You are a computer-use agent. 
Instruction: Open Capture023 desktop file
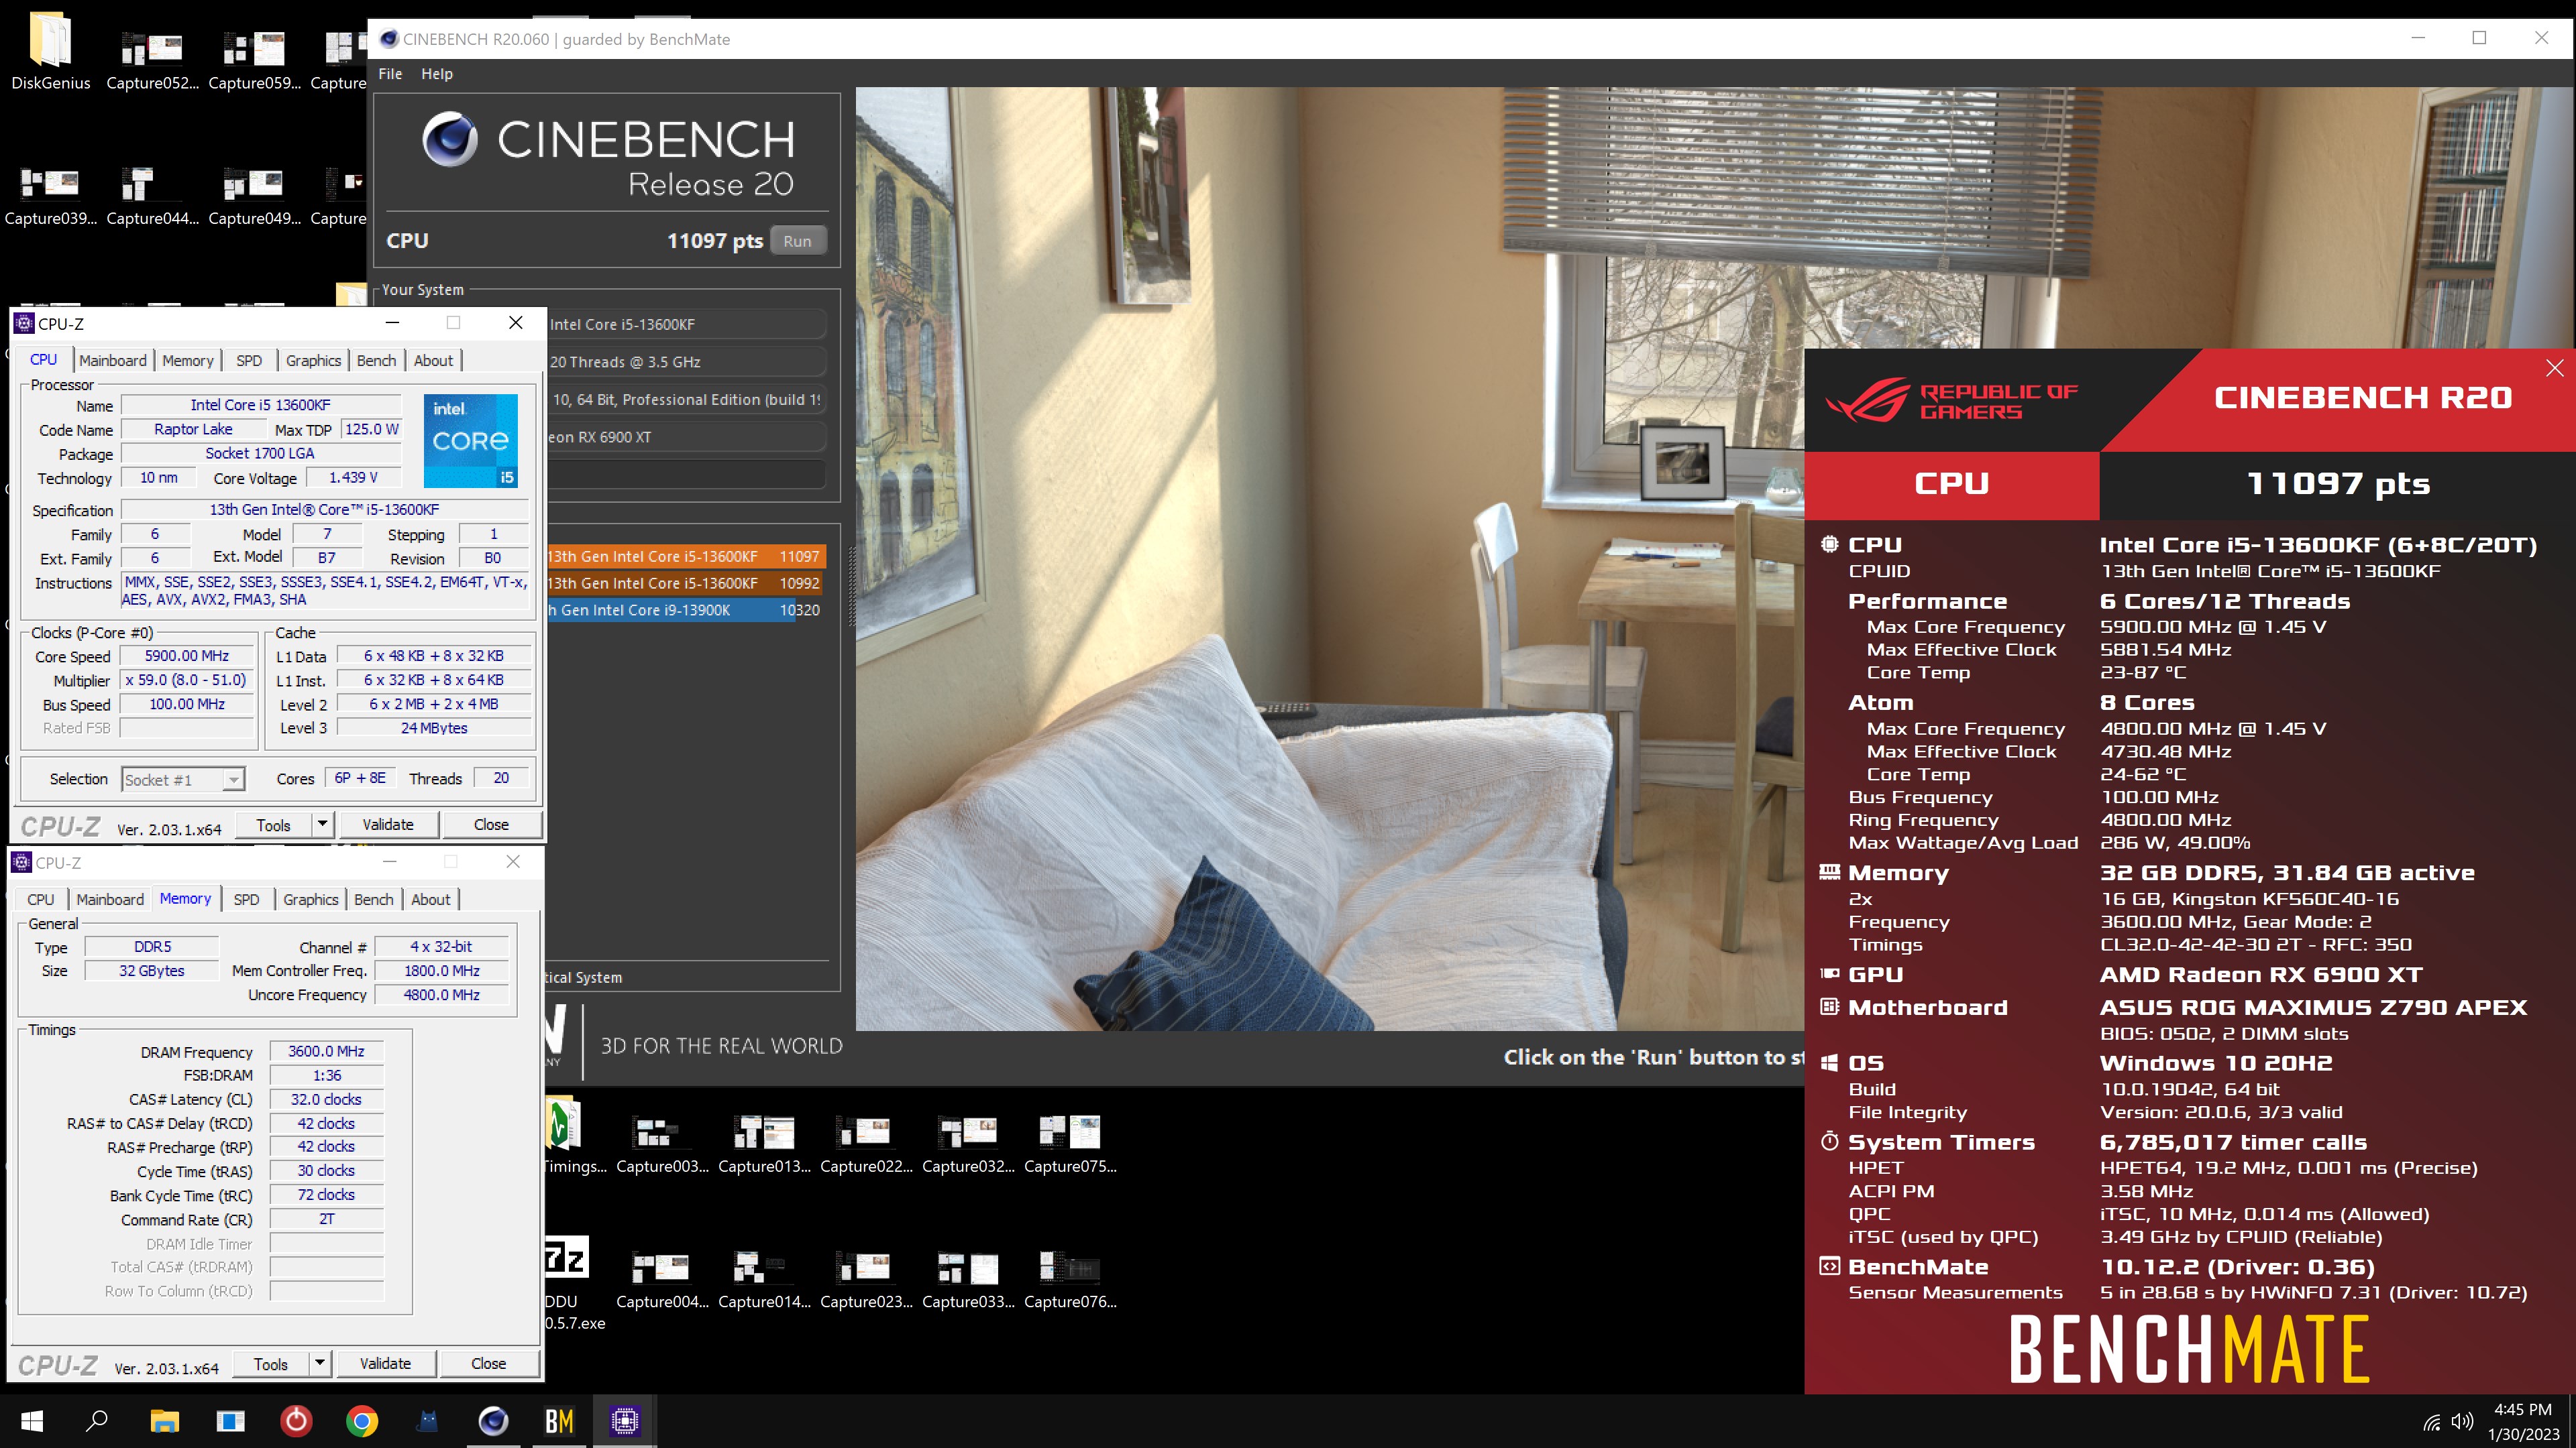click(866, 1280)
